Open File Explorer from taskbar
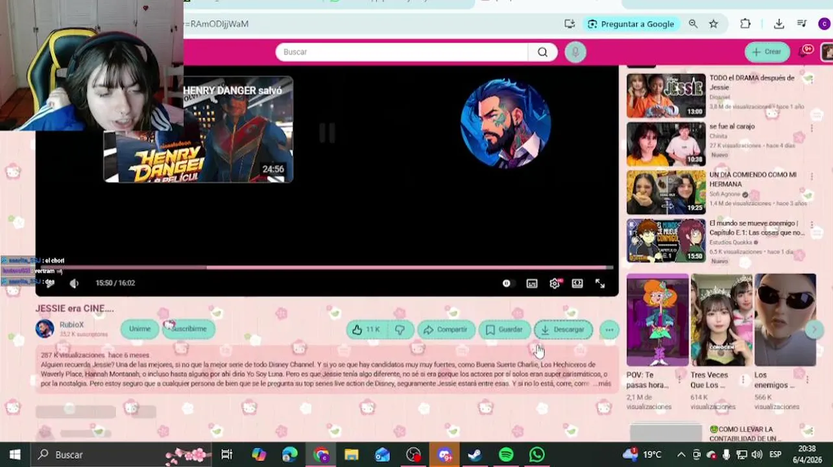Screen dimensions: 833x467 [x=352, y=455]
